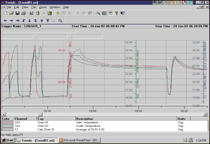Open the Edit menu
210x144 pixels.
tap(16, 7)
